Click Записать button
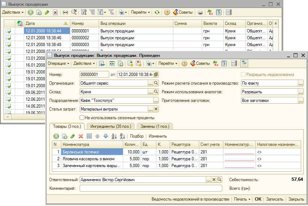This screenshot has height=206, width=308. (x=274, y=199)
